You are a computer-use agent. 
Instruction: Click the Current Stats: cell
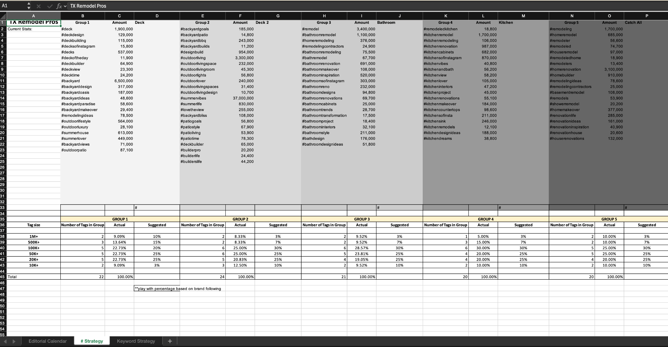coord(34,29)
